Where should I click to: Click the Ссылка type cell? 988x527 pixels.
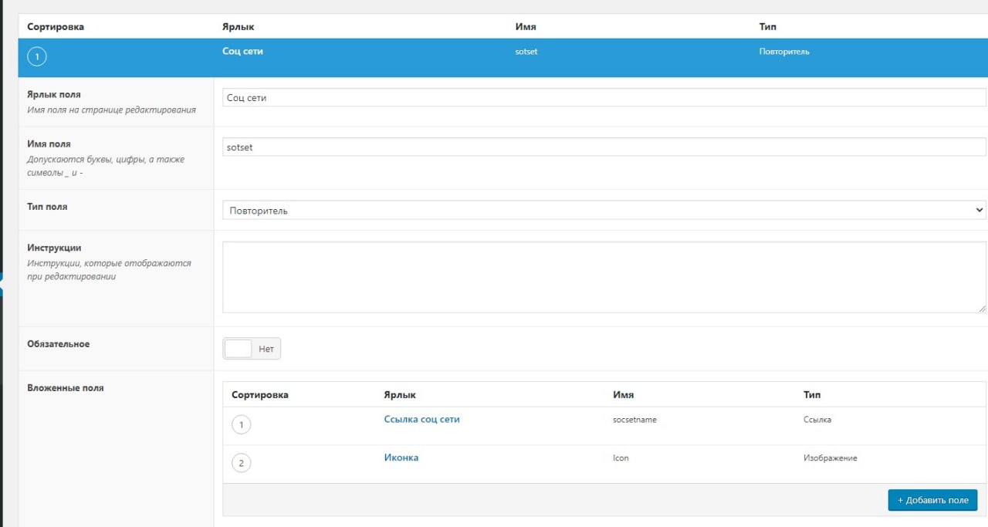click(x=817, y=421)
